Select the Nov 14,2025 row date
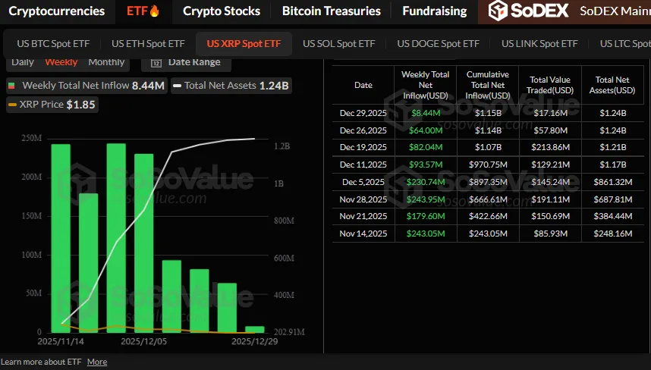Screen dimensions: 651x370 coord(363,234)
